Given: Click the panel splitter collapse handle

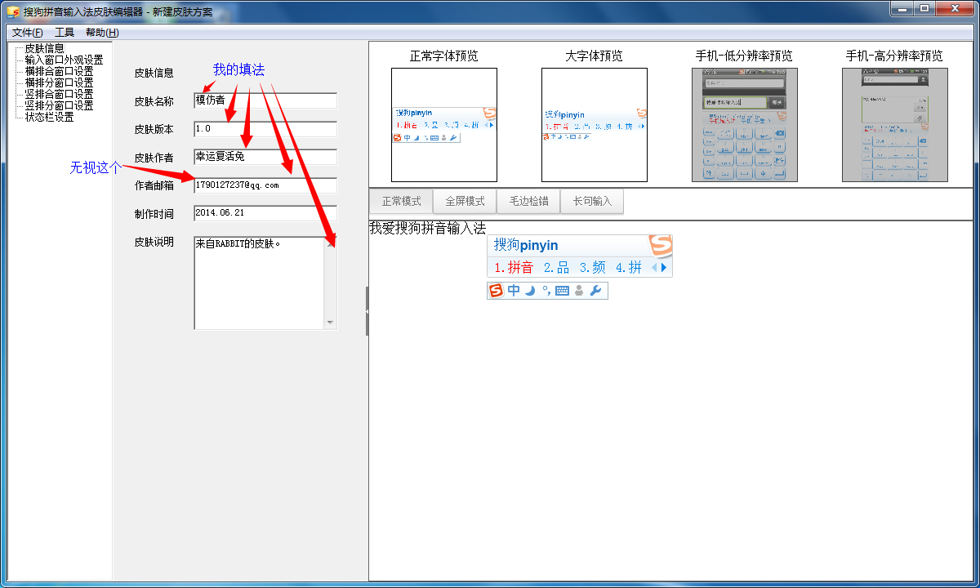Looking at the screenshot, I should coord(367,311).
